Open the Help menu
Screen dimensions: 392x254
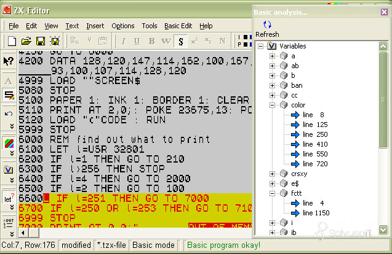pos(206,26)
